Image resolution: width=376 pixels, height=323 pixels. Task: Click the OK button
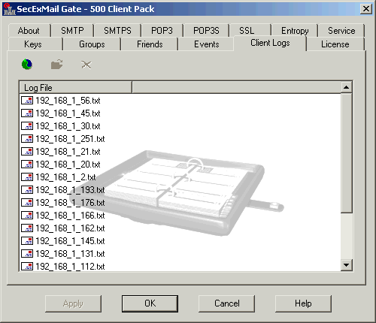(150, 303)
